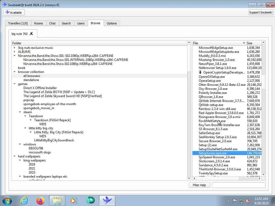
Task: Select the all browsers folder
Action: (32, 76)
